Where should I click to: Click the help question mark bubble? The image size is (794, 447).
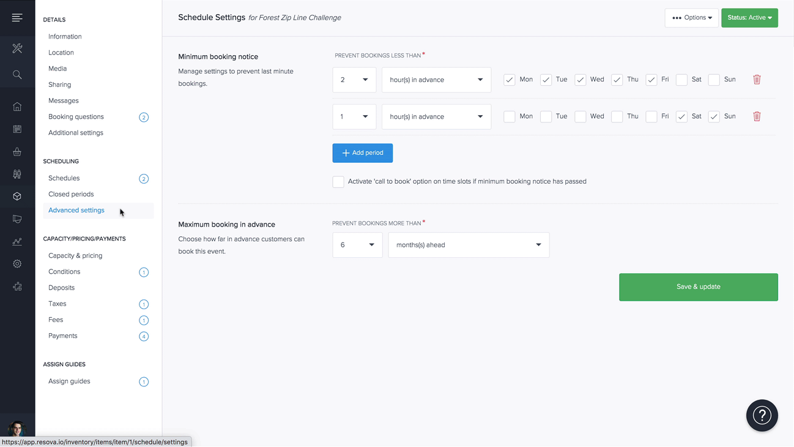click(x=762, y=415)
